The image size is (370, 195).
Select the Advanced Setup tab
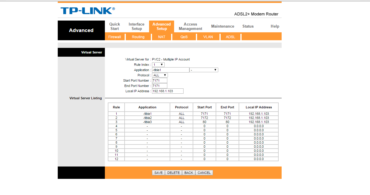(161, 26)
